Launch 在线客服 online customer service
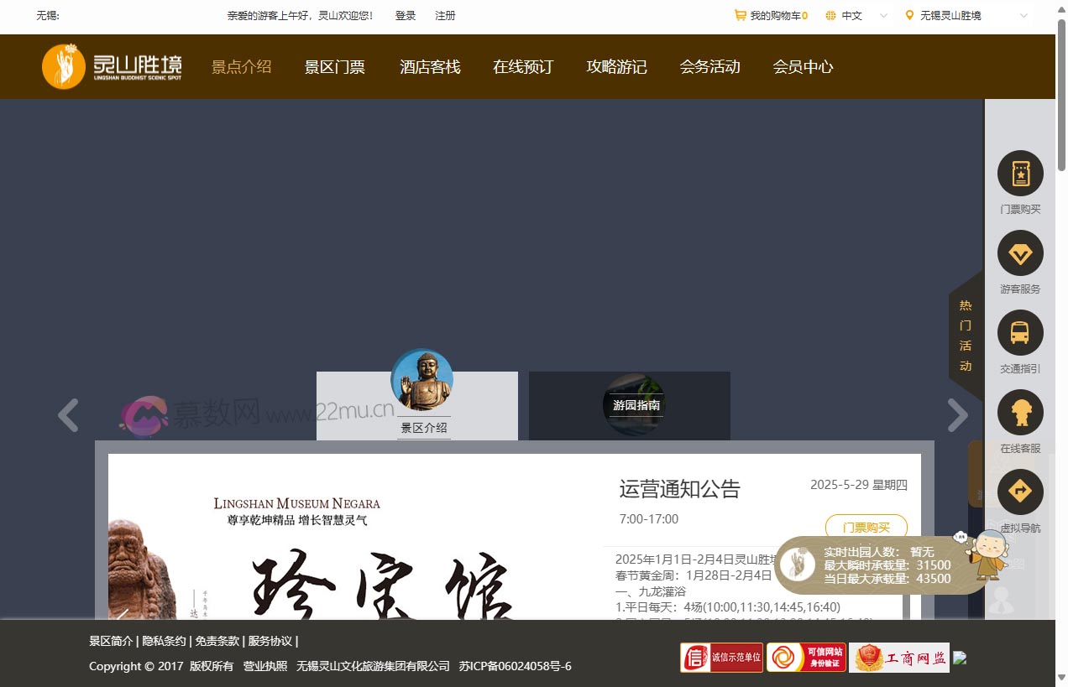 coord(1019,412)
